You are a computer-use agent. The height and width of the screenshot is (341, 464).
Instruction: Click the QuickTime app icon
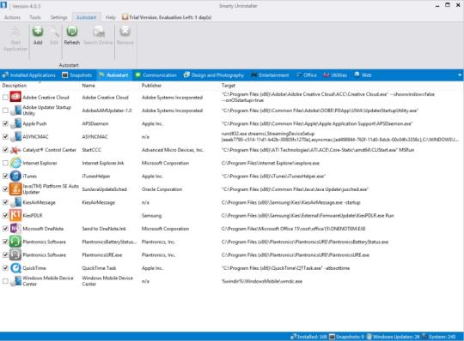click(x=15, y=268)
